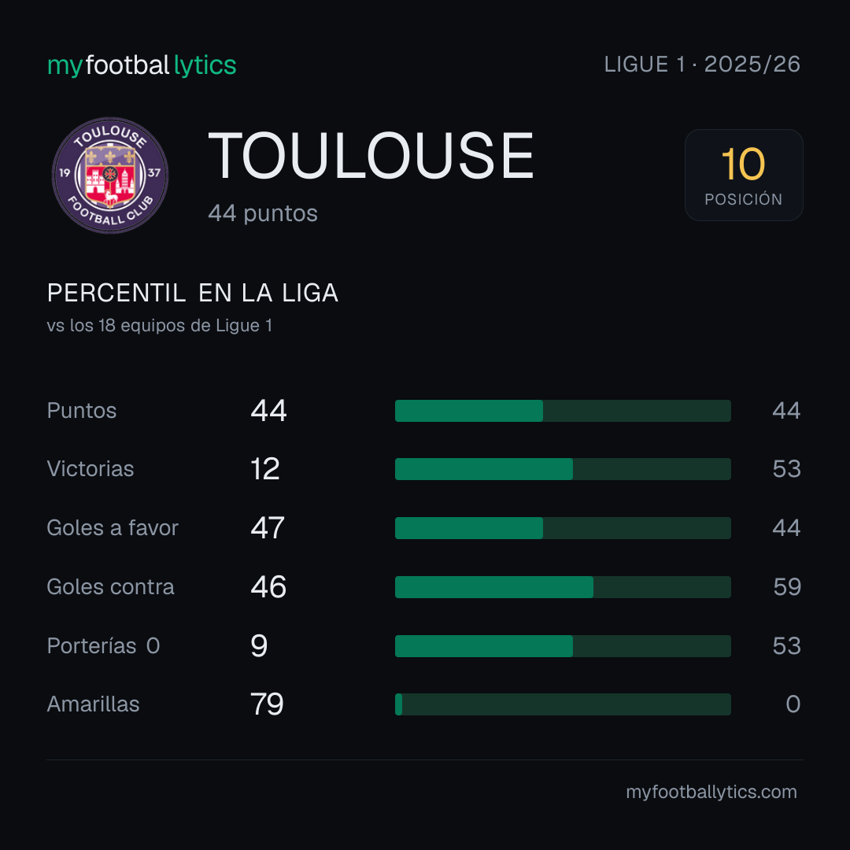This screenshot has width=850, height=850.
Task: Click the Amarillas value 79
Action: 268,704
